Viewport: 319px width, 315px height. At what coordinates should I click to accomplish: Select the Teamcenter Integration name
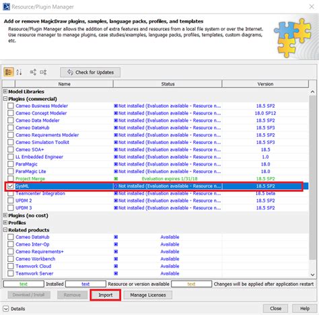[x=40, y=193]
